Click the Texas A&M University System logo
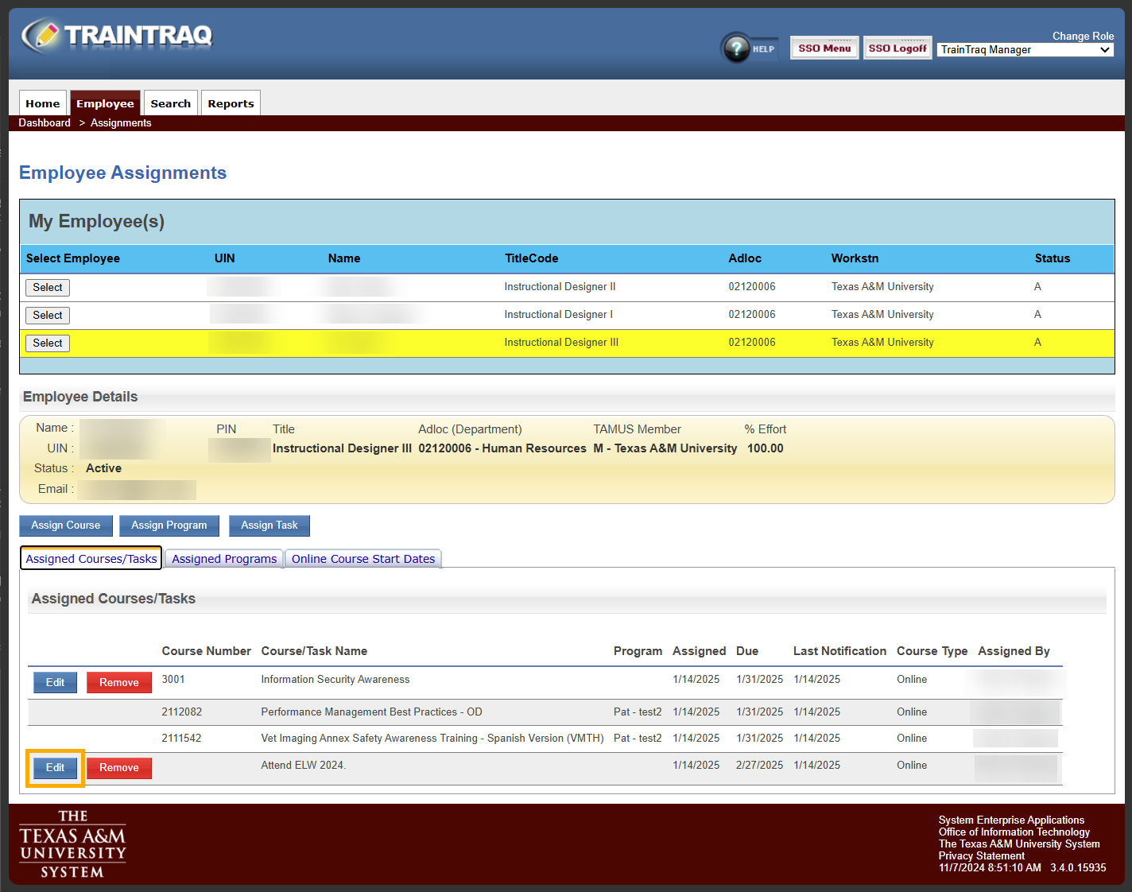 [x=72, y=844]
